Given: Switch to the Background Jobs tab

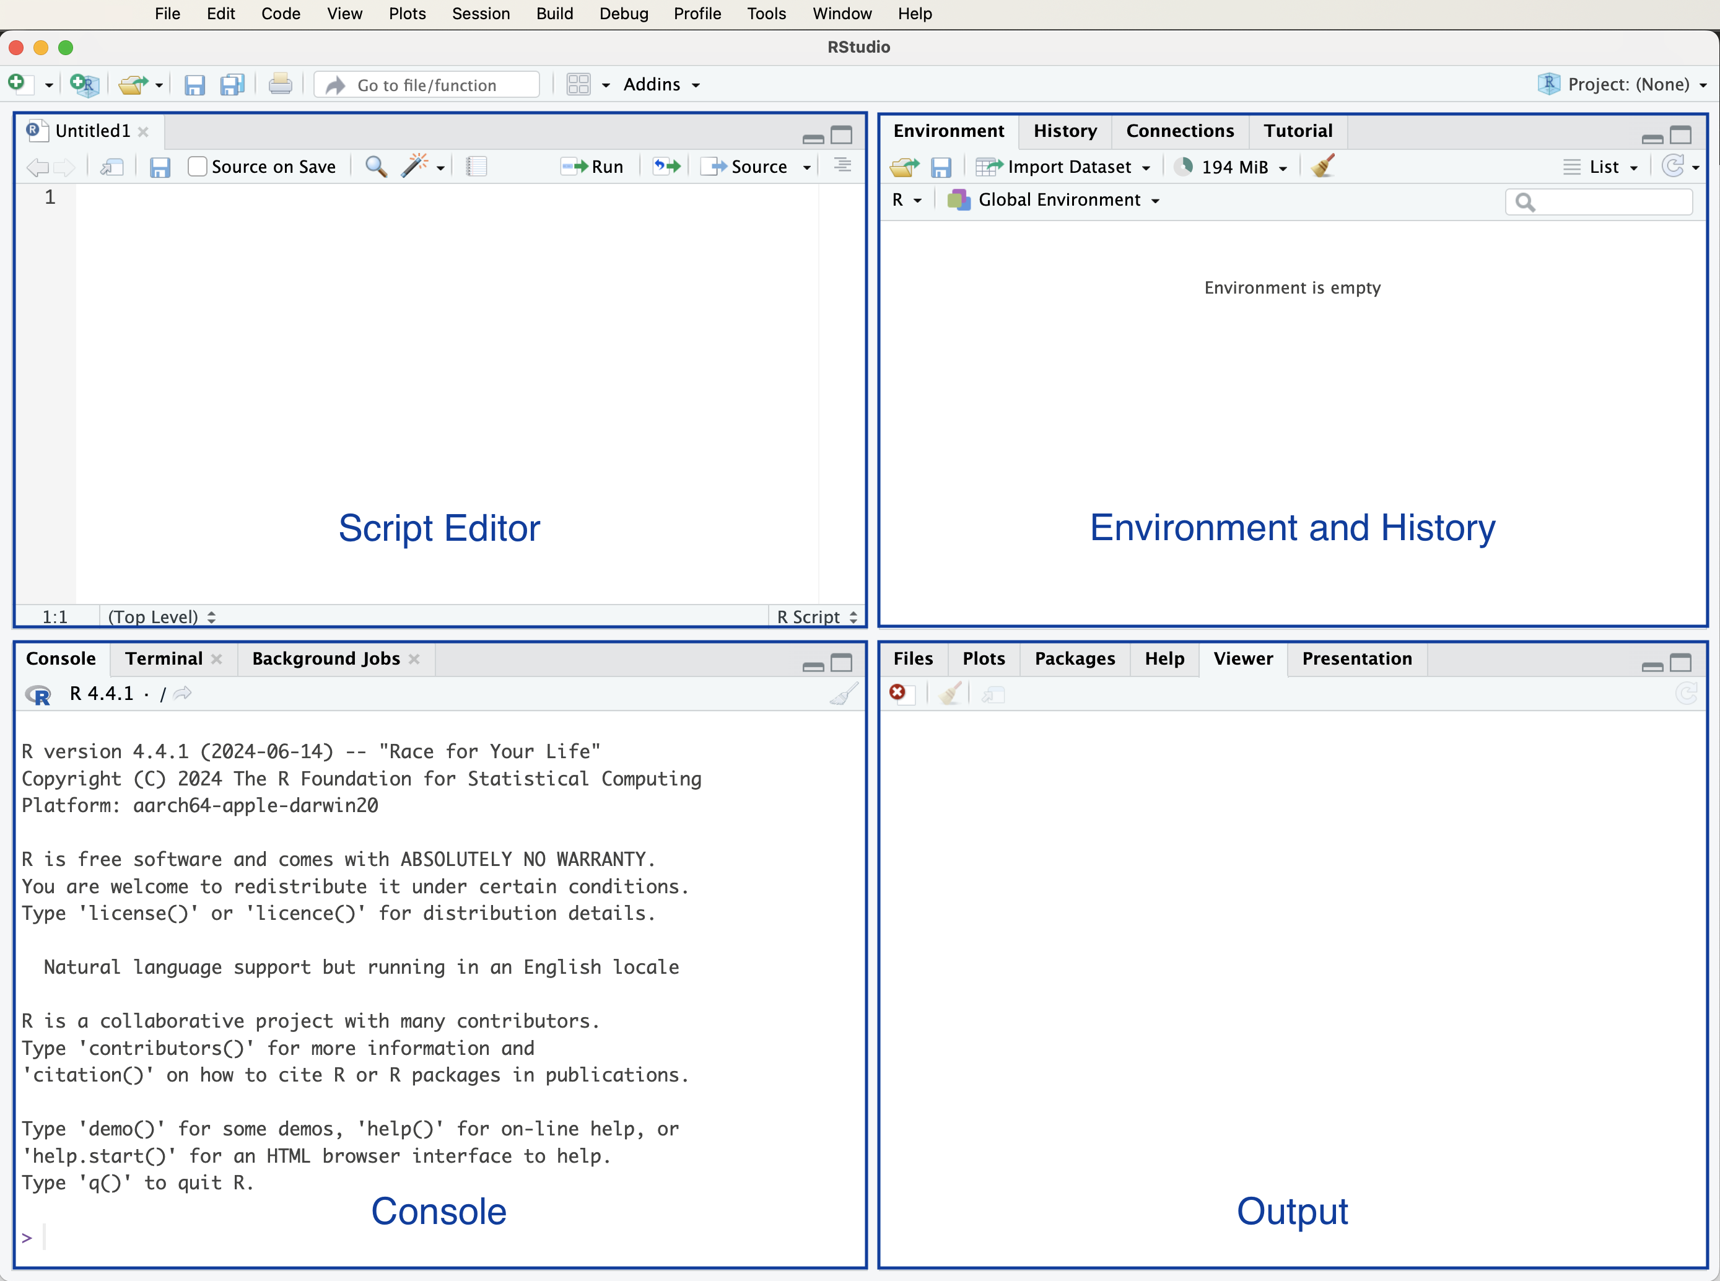Looking at the screenshot, I should click(326, 658).
